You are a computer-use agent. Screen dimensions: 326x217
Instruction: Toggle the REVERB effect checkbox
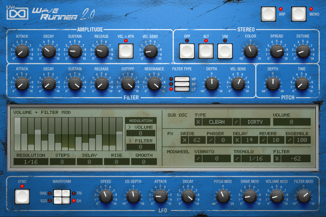pyautogui.click(x=263, y=140)
